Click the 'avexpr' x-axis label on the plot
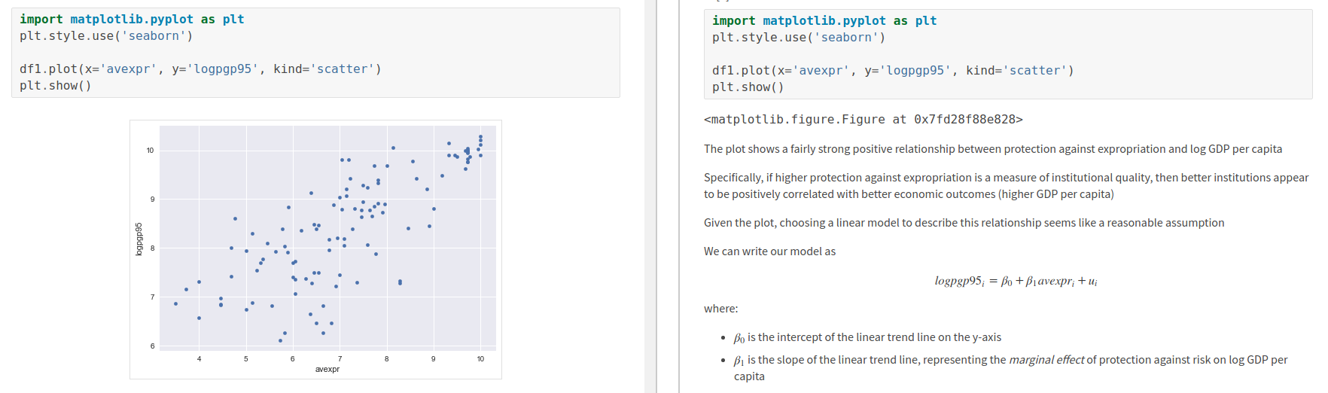The image size is (1328, 393). (327, 370)
